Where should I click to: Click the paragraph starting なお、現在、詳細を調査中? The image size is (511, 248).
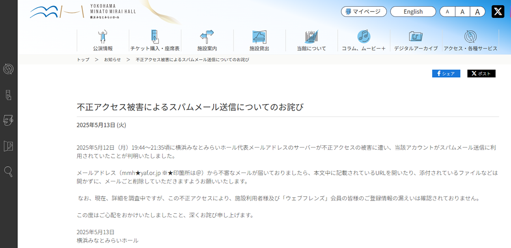coord(279,198)
